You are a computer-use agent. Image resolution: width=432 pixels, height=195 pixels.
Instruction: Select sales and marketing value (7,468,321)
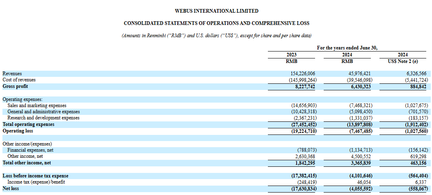point(361,105)
